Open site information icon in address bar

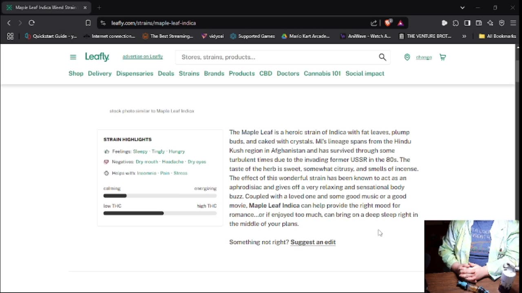(x=103, y=23)
